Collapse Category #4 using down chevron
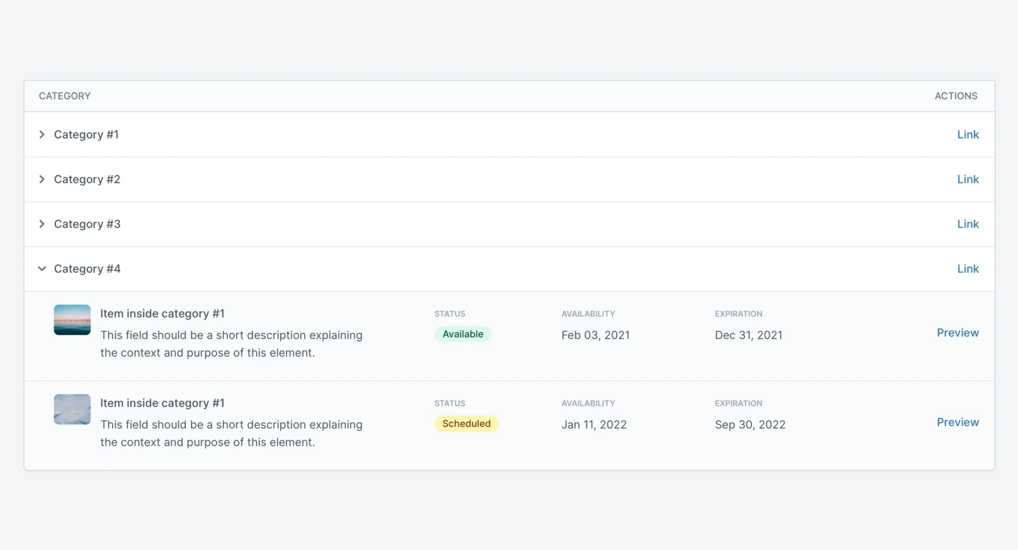 click(42, 269)
